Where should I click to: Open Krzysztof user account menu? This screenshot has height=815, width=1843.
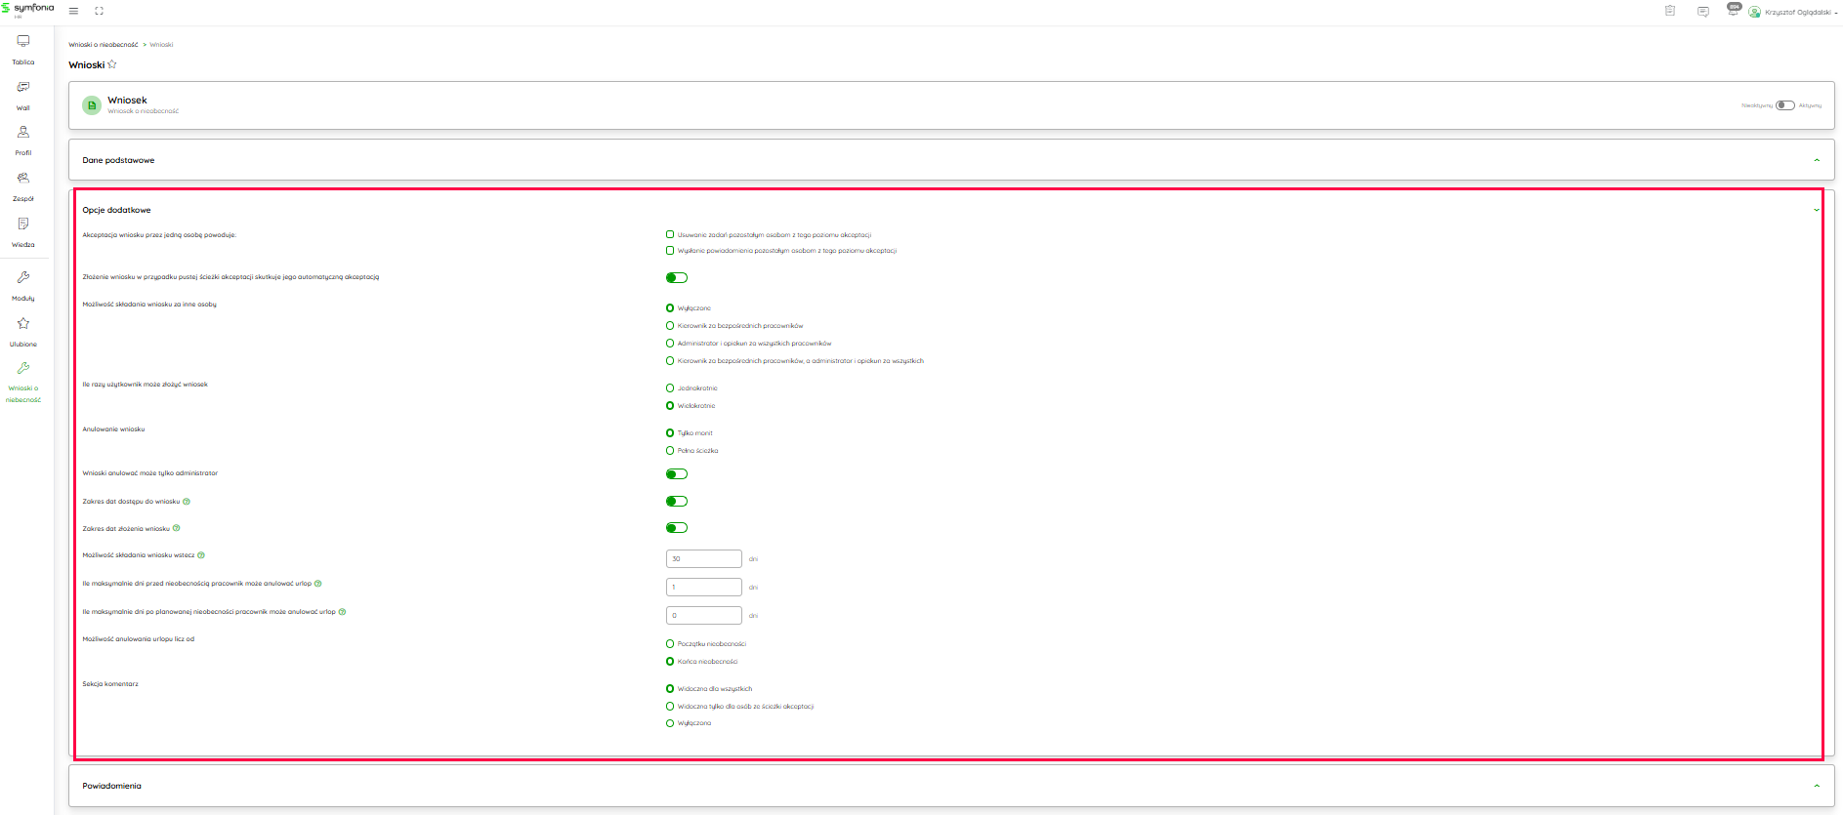(1795, 12)
